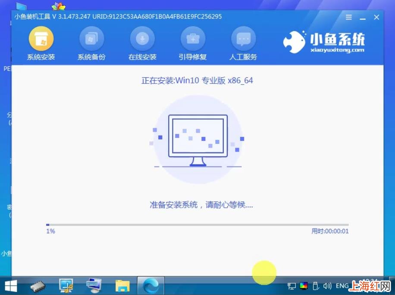
Task: Click the installation progress bar
Action: point(197,225)
